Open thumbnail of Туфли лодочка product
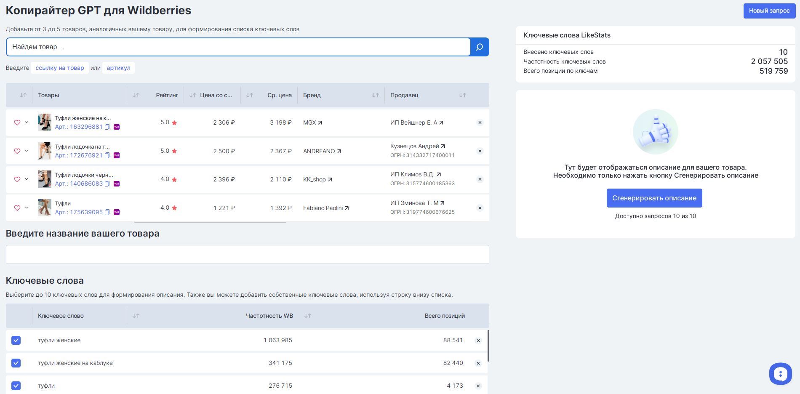800x394 pixels. pyautogui.click(x=45, y=151)
